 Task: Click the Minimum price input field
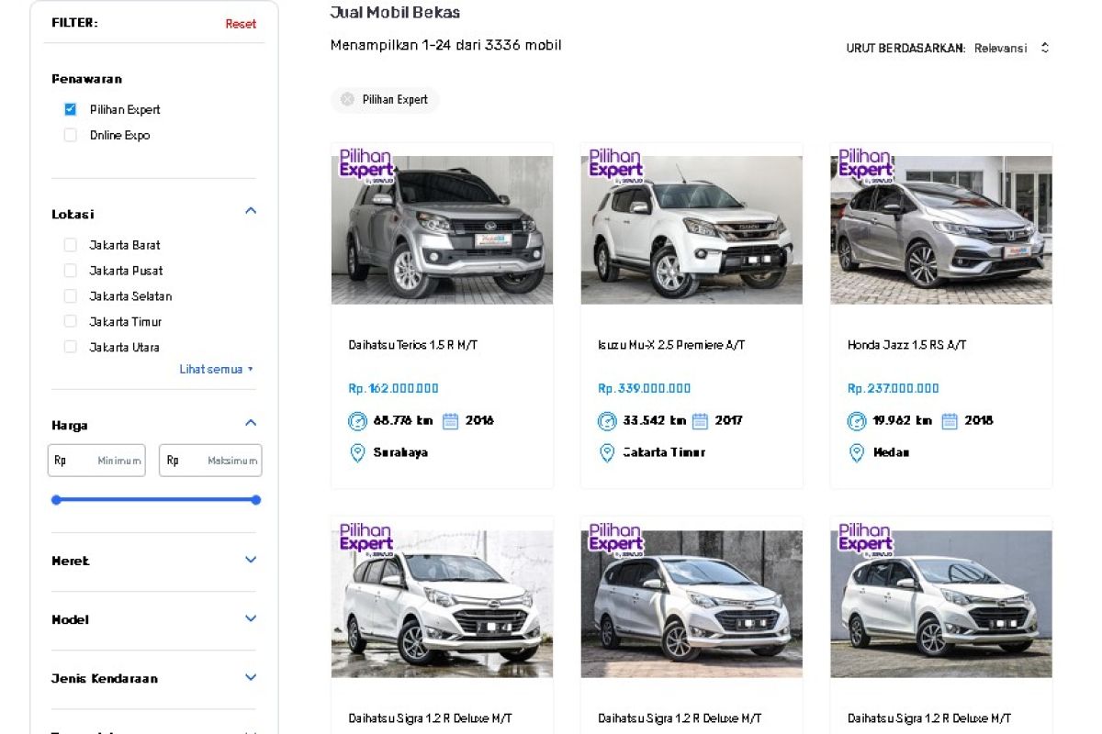coord(96,461)
